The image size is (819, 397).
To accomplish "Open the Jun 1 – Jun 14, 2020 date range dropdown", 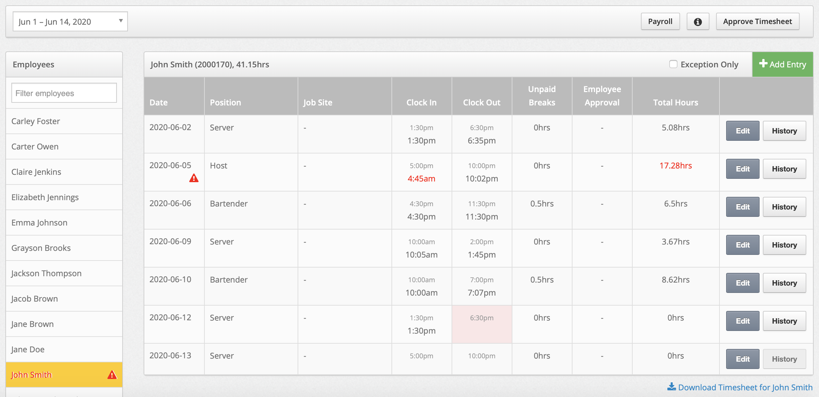I will coord(70,22).
